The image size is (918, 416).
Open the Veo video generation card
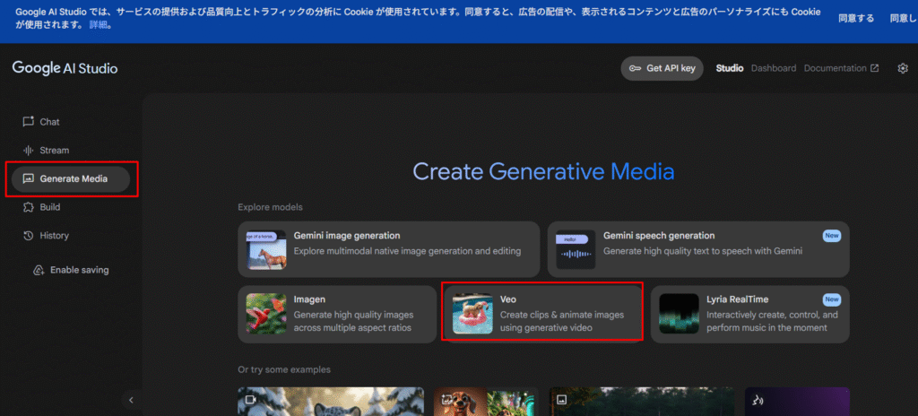542,314
